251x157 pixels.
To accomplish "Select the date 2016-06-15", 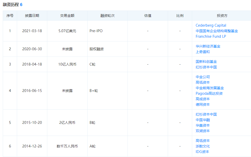I will [32, 91].
